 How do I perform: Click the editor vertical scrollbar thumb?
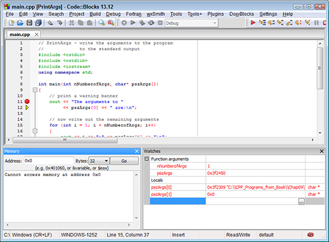pyautogui.click(x=320, y=68)
